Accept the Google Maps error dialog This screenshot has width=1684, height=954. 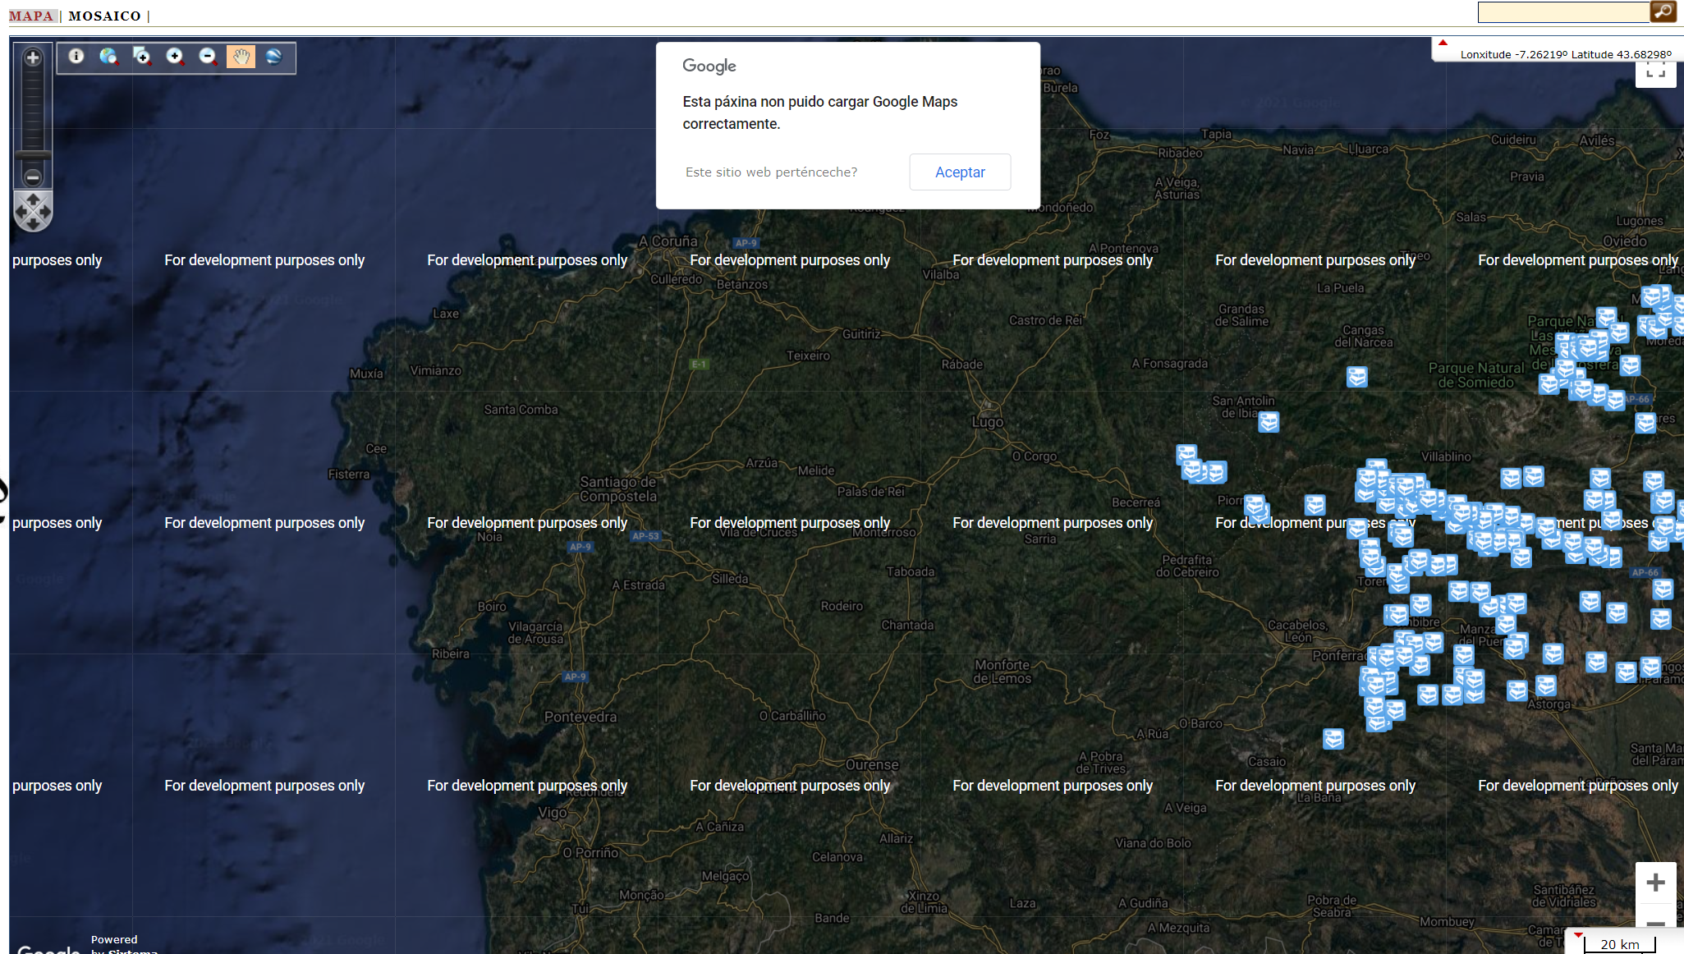tap(960, 172)
